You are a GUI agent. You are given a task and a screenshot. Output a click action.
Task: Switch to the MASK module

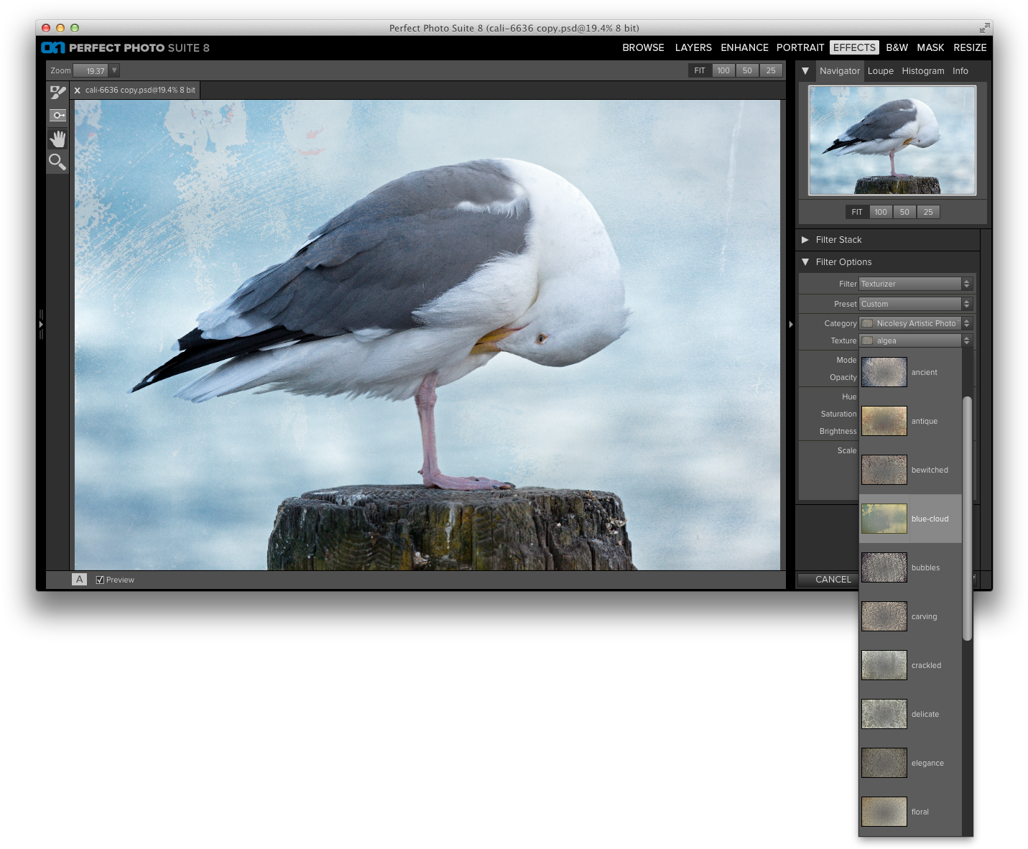930,47
